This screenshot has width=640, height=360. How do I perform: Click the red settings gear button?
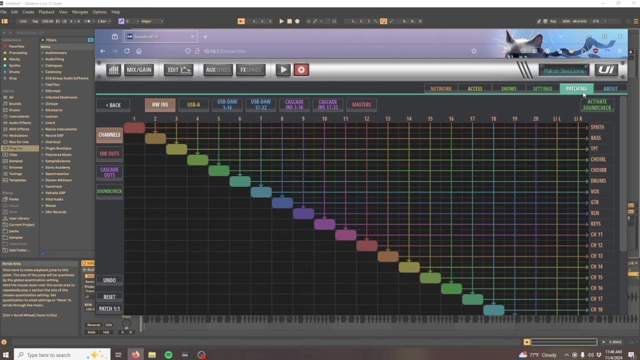click(301, 70)
